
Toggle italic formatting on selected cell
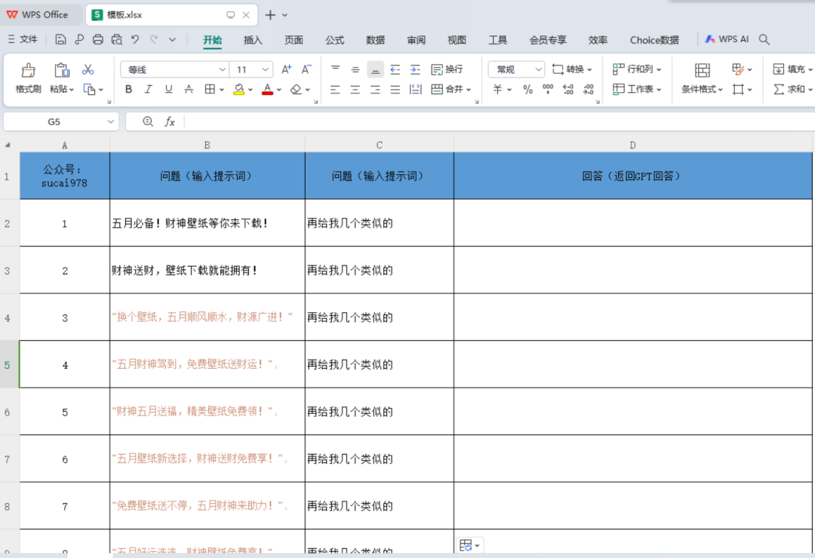point(147,89)
